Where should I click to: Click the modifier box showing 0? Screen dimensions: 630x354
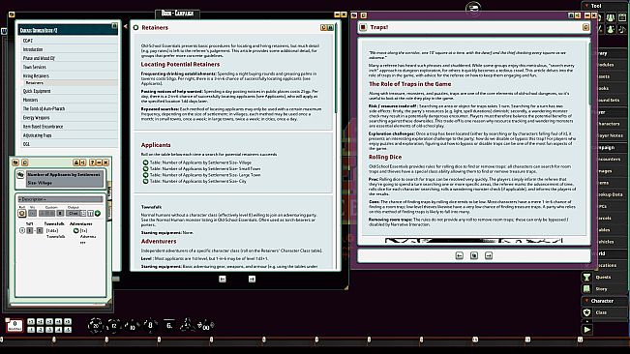[15, 325]
